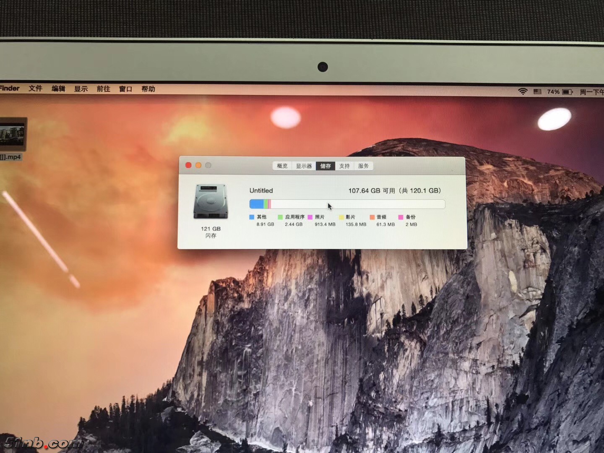
Task: Click the 闪存 label under the drive
Action: (211, 236)
